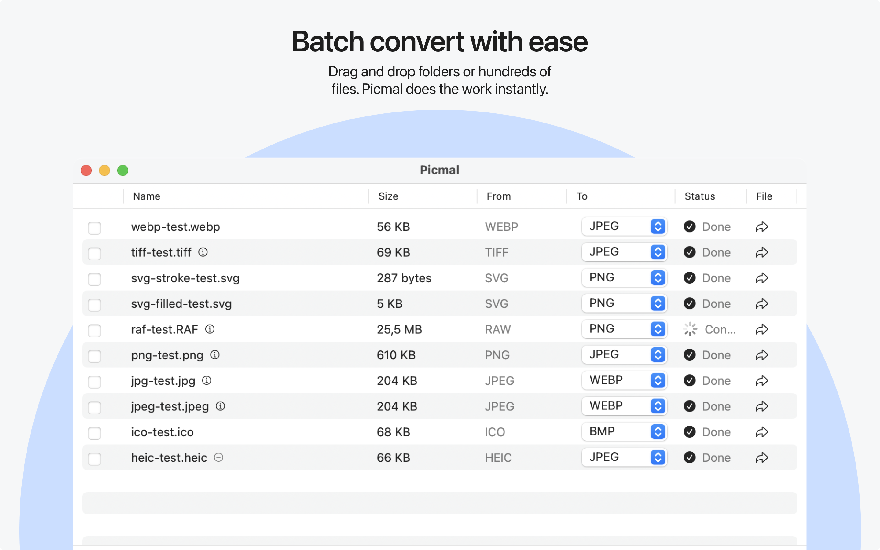
Task: Tick the checkbox for webp-test.webp
Action: point(94,228)
